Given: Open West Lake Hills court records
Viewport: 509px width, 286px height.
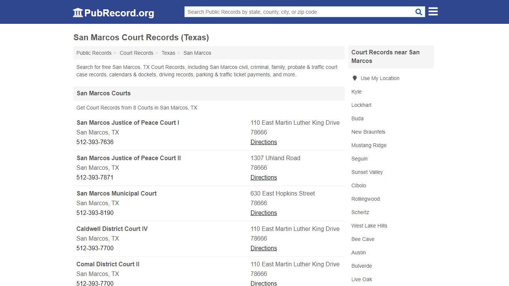Looking at the screenshot, I should point(369,226).
